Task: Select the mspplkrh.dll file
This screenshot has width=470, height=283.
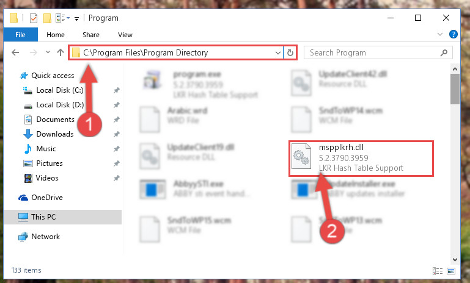Action: point(361,159)
